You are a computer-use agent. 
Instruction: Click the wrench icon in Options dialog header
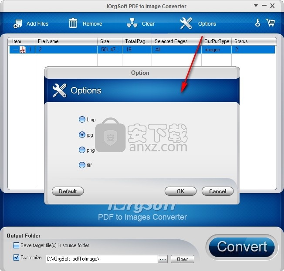click(x=59, y=90)
